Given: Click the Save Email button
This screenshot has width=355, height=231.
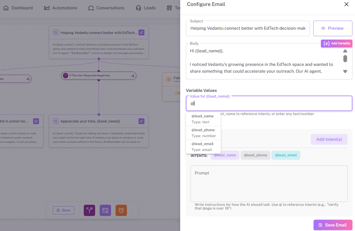Looking at the screenshot, I should coord(333,225).
